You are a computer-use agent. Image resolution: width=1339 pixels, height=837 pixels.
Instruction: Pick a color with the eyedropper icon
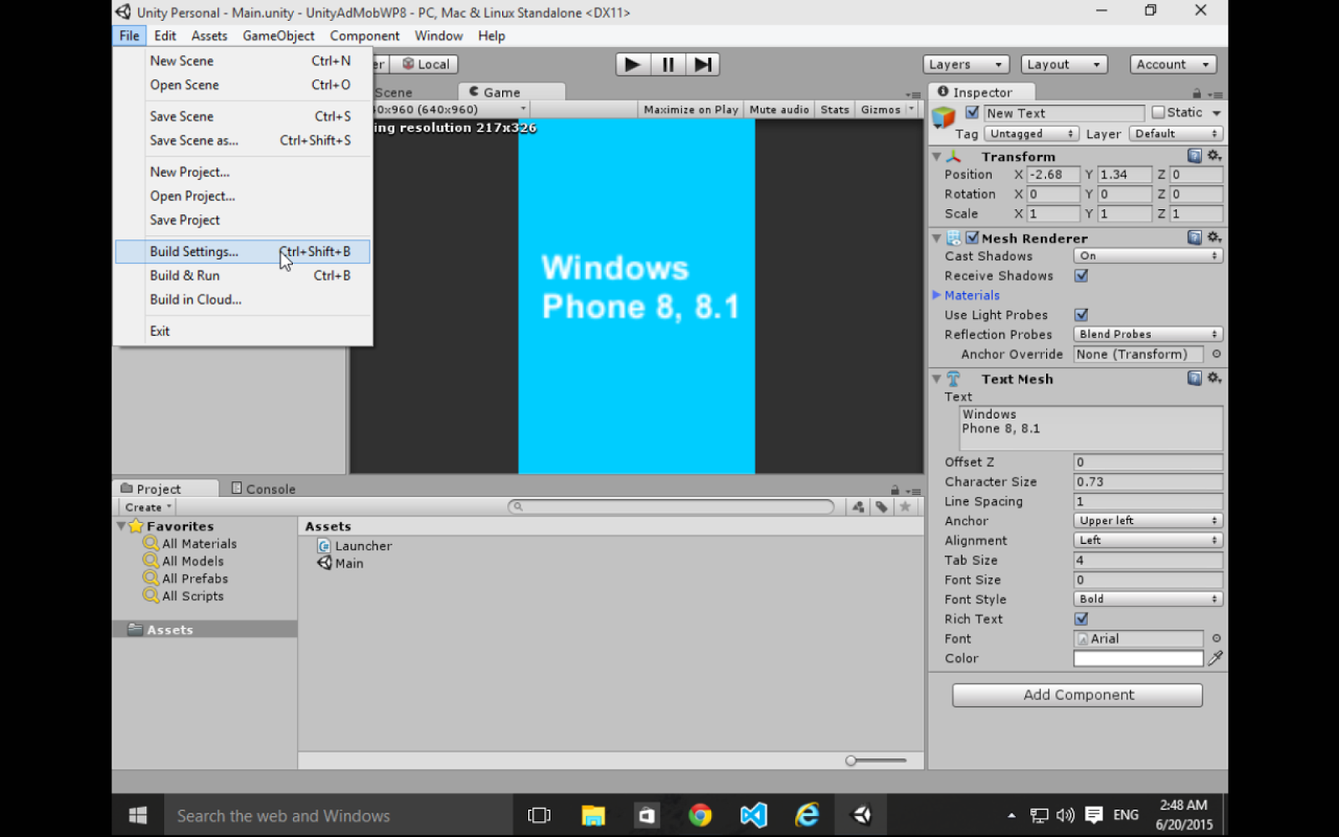pyautogui.click(x=1215, y=659)
